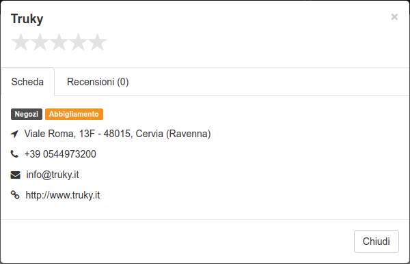Image resolution: width=410 pixels, height=264 pixels.
Task: Click the info@truky.it email address
Action: coord(53,175)
